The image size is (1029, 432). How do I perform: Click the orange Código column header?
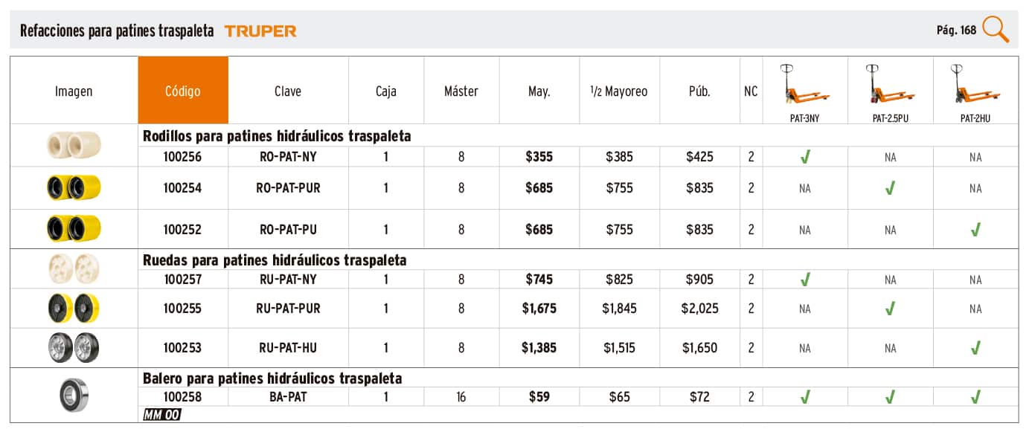(x=183, y=91)
